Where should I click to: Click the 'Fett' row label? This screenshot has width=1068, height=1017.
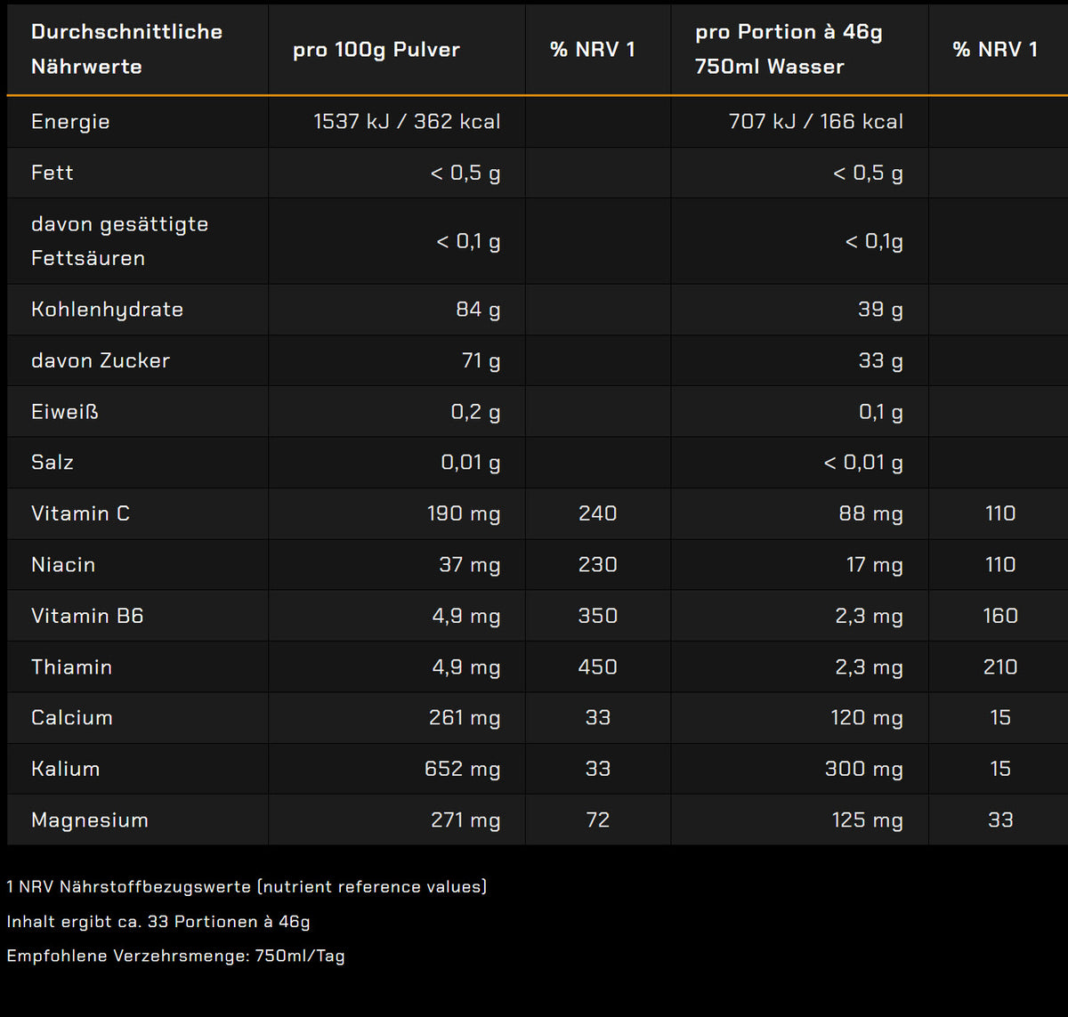pyautogui.click(x=53, y=173)
